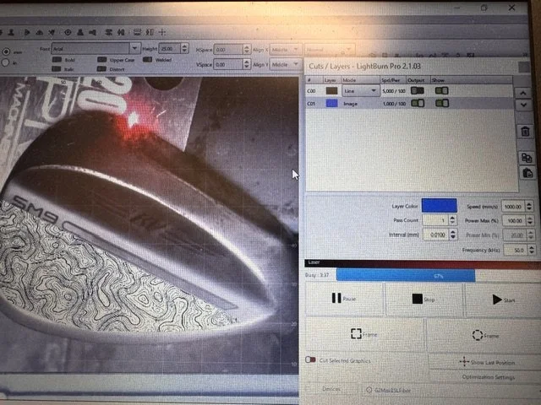The image size is (541, 405).
Task: Click the blue Layer Color swatch
Action: point(440,205)
